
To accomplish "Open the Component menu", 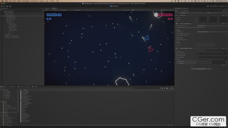I will point(34,1).
